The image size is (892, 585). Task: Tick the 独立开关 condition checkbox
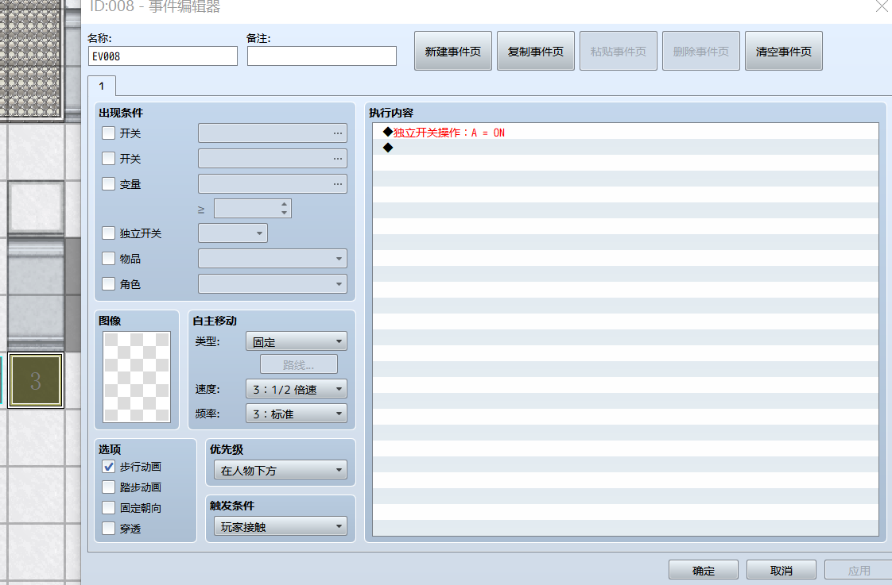click(x=108, y=233)
